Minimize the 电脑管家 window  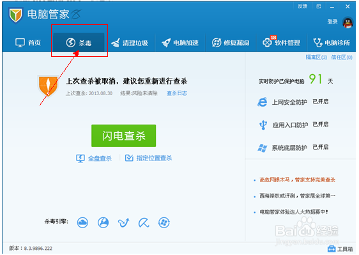332,7
